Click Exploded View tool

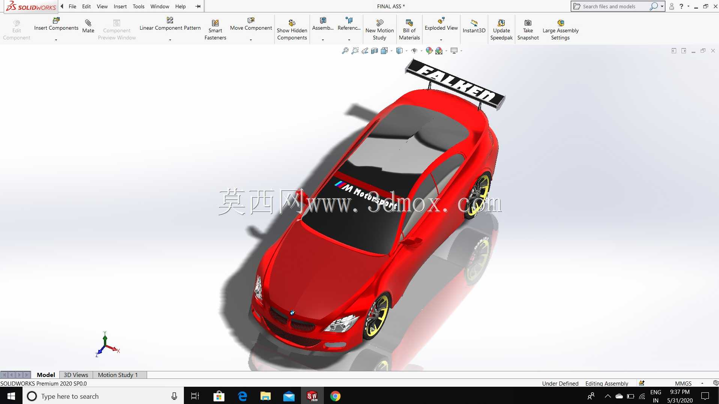click(x=441, y=24)
